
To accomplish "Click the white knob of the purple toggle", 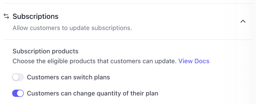I will (x=20, y=93).
